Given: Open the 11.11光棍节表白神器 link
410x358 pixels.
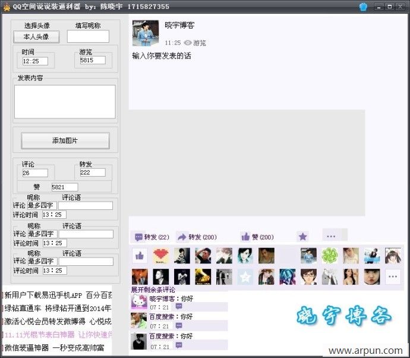Looking at the screenshot, I should [x=58, y=334].
